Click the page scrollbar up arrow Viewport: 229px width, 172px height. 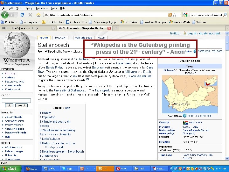coord(227,33)
